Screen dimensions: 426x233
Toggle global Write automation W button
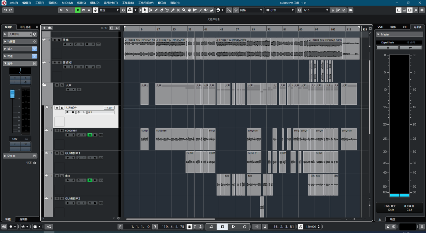click(83, 10)
